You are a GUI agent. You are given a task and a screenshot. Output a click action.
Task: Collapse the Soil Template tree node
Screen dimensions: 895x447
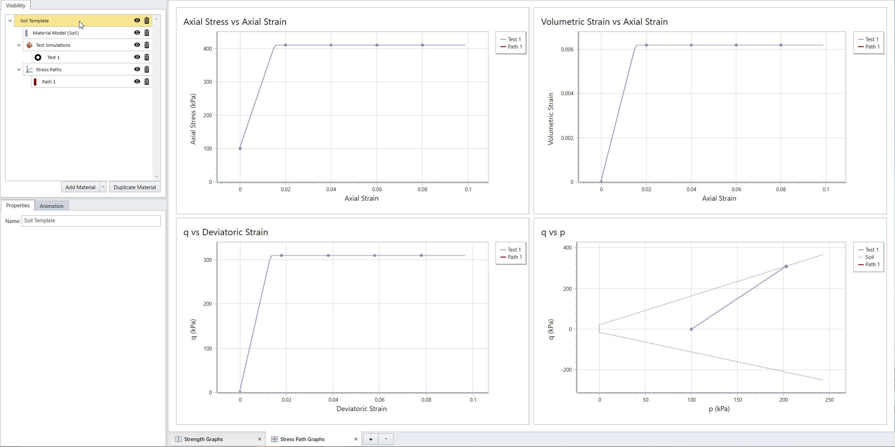tap(10, 21)
